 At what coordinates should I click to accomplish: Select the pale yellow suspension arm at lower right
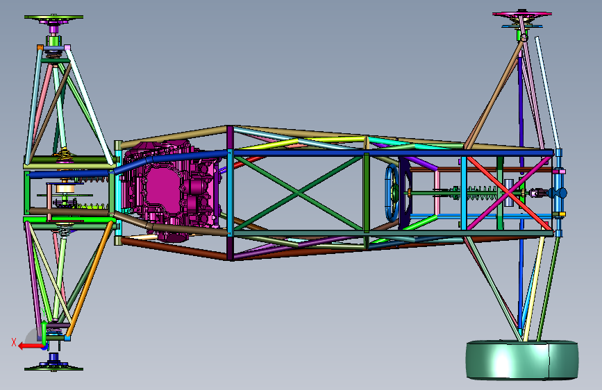(534, 288)
